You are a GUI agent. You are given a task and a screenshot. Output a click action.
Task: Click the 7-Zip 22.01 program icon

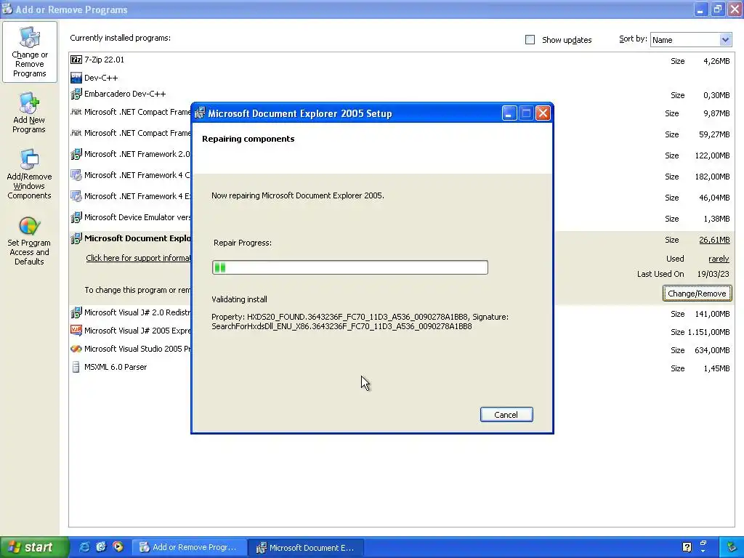tap(76, 60)
